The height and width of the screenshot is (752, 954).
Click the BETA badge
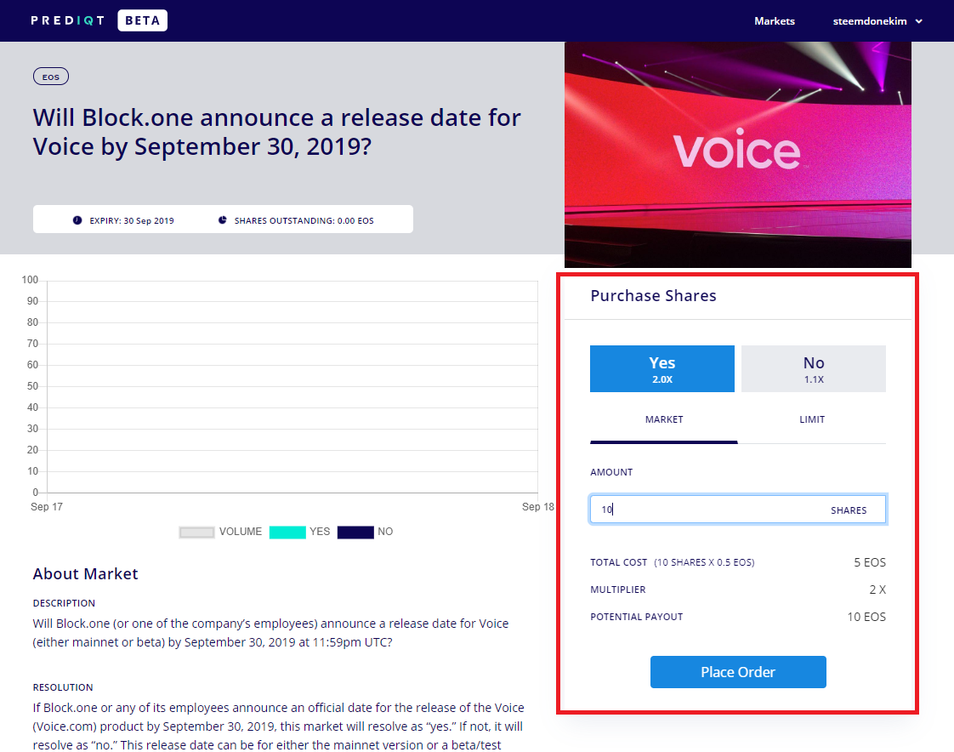click(x=142, y=20)
